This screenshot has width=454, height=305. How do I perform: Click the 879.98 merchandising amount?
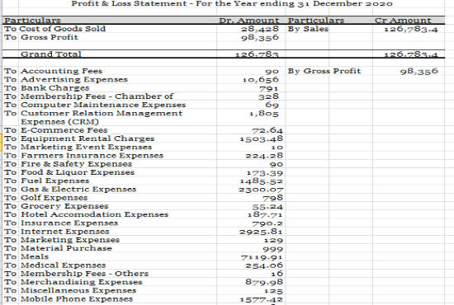pos(264,282)
